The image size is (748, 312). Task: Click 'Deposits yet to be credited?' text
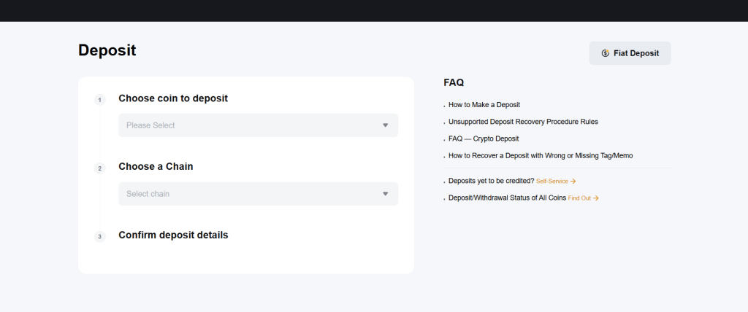[492, 181]
